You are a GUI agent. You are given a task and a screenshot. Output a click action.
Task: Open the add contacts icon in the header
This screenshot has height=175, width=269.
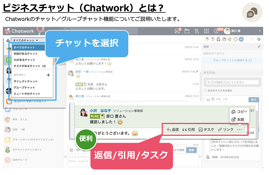point(197,31)
